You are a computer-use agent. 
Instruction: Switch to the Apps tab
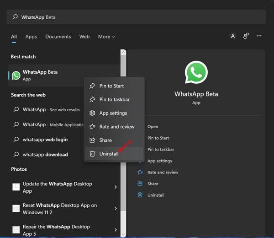pyautogui.click(x=31, y=37)
